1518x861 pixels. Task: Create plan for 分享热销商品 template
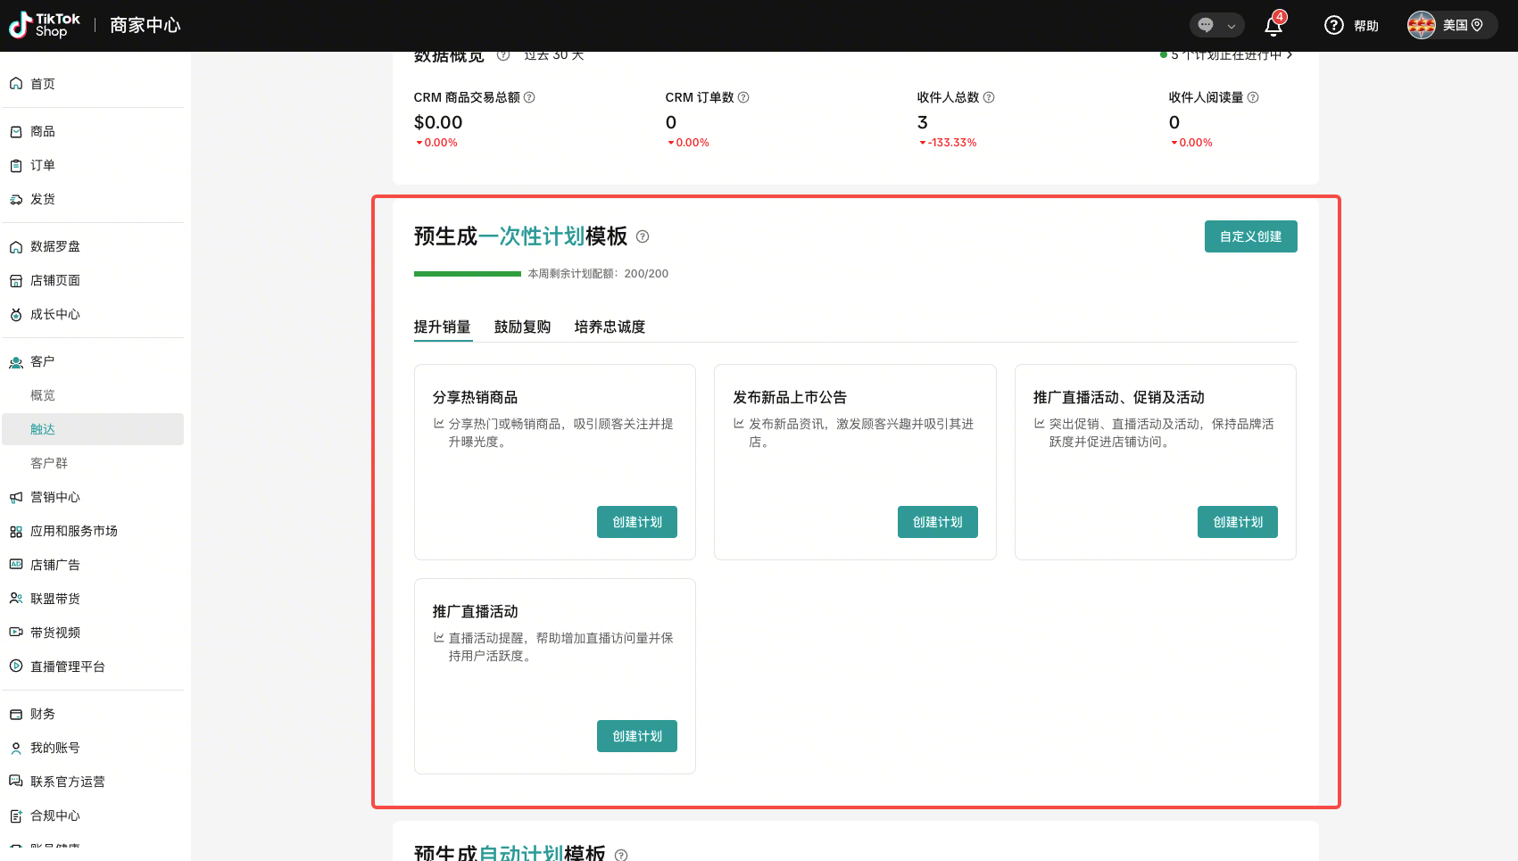tap(636, 522)
